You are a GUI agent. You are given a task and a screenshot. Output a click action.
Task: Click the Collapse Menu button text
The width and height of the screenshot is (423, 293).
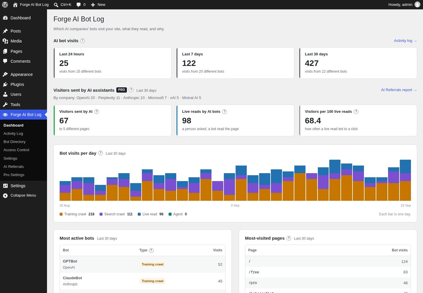[x=23, y=195]
